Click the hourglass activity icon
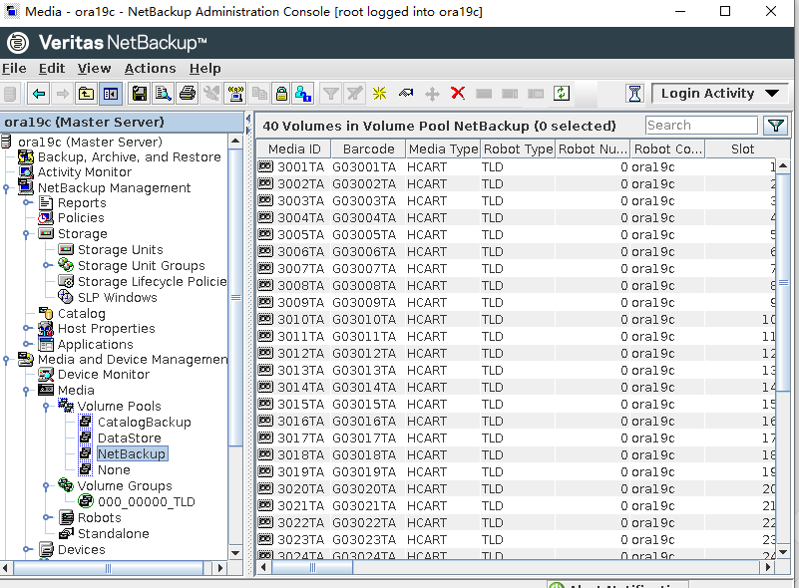This screenshot has height=588, width=799. click(635, 94)
